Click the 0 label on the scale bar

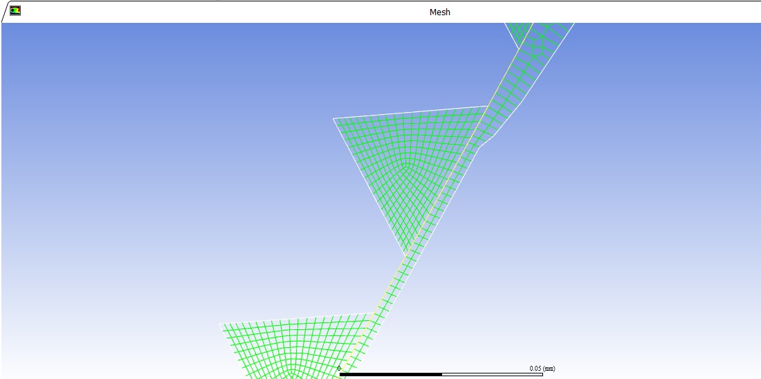click(x=339, y=369)
